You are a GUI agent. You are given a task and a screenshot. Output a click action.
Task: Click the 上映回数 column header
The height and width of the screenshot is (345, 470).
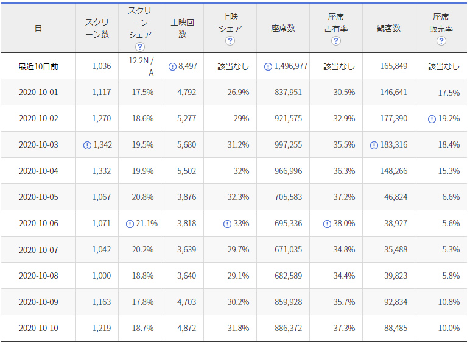coord(182,29)
